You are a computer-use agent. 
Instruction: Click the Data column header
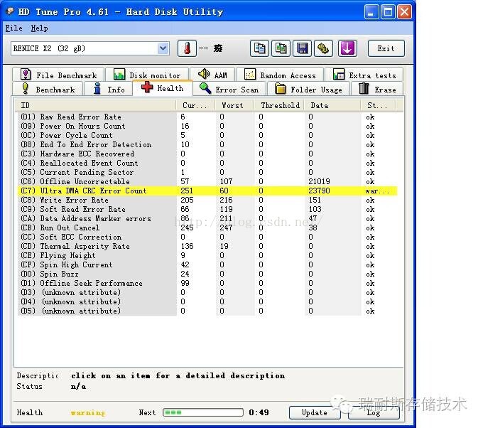point(332,105)
